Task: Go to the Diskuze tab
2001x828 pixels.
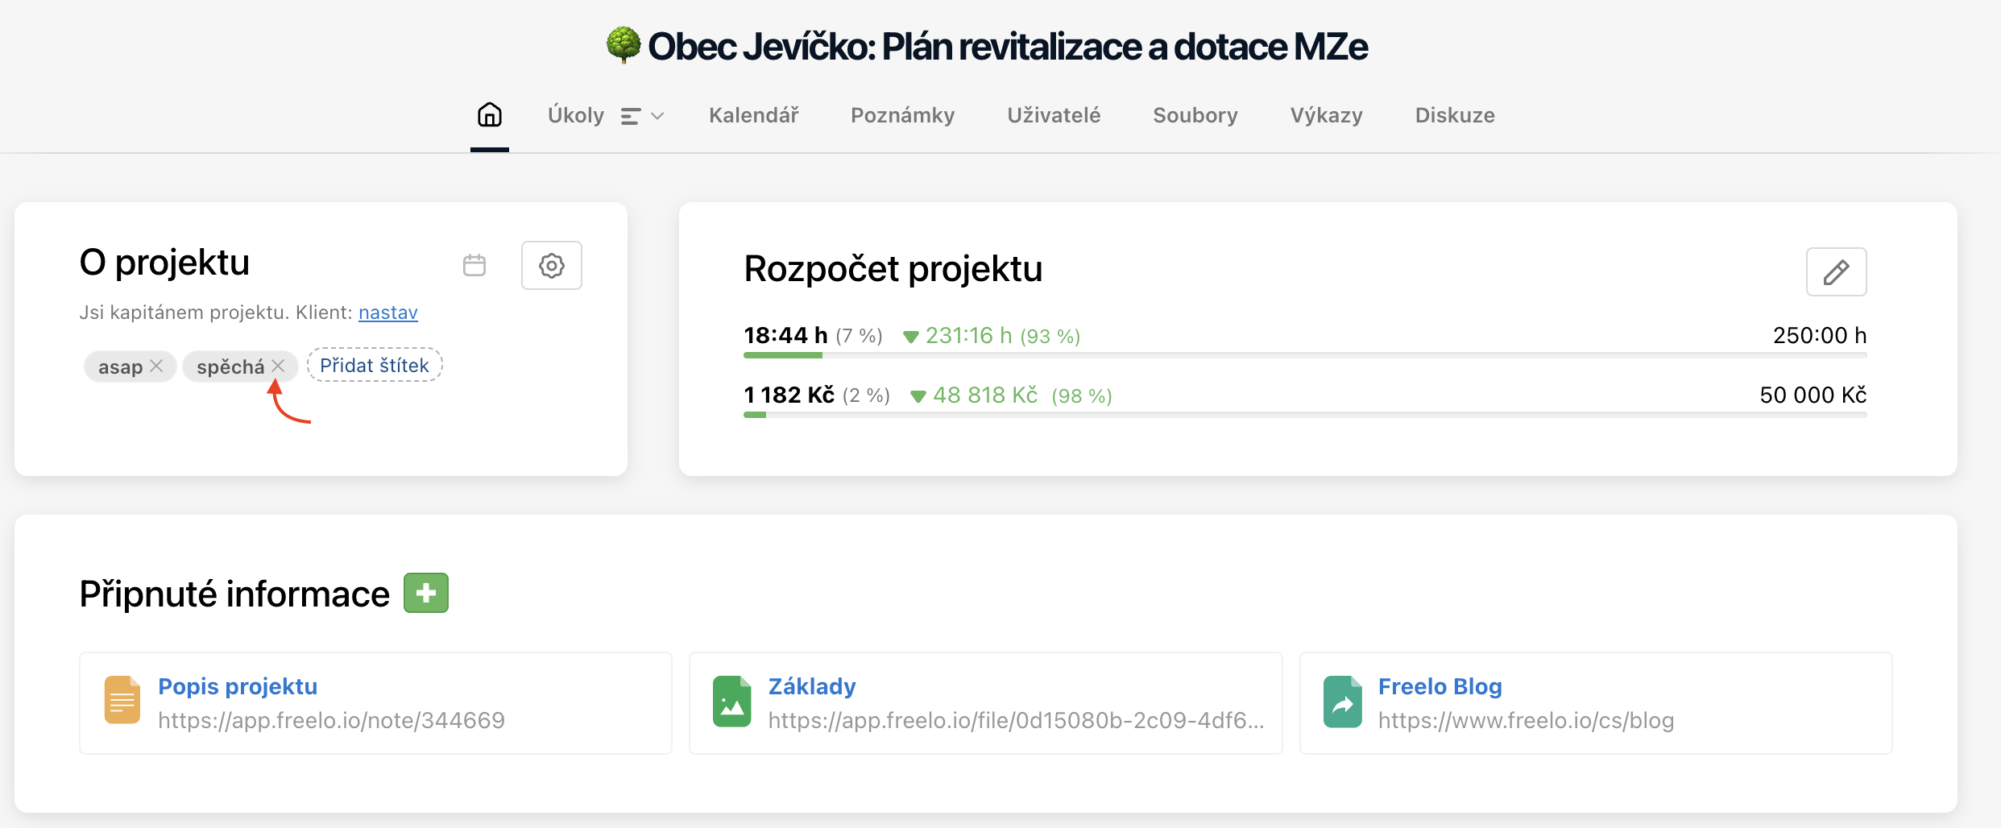Action: pos(1455,115)
